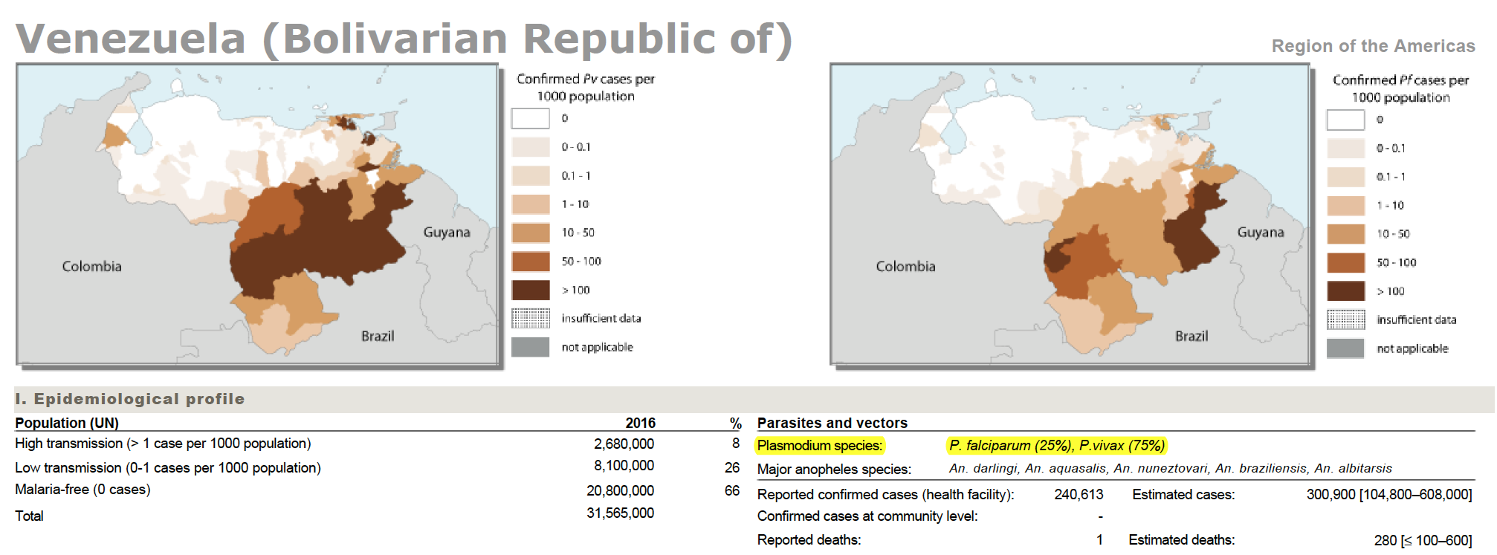Click the "Parasites and vectors" heading
This screenshot has width=1497, height=555.
[x=832, y=423]
